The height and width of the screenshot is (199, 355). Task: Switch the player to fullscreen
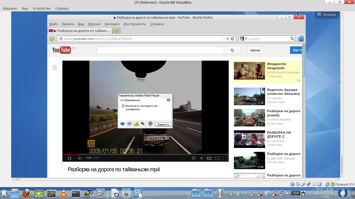[x=225, y=158]
